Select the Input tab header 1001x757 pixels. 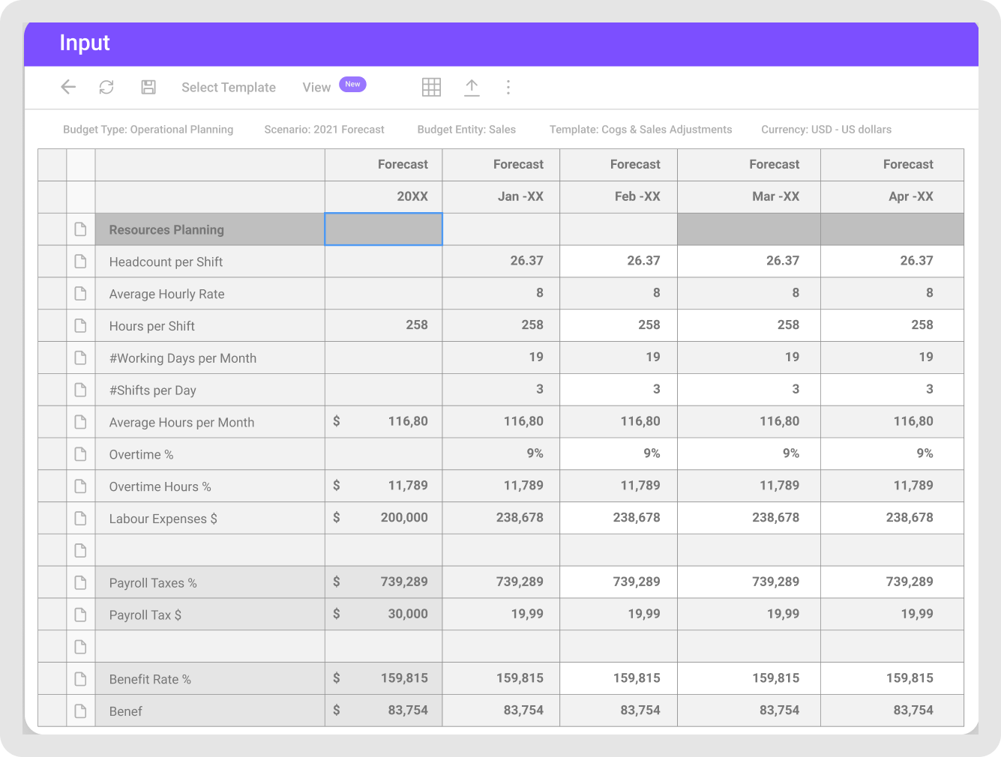84,43
